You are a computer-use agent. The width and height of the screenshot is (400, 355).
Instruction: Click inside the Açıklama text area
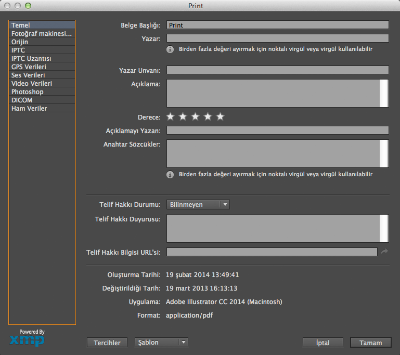[x=273, y=93]
